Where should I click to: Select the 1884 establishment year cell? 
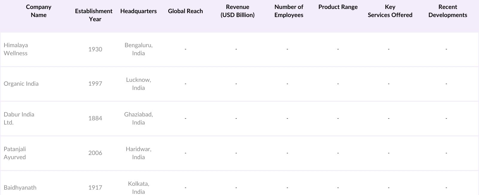95,118
